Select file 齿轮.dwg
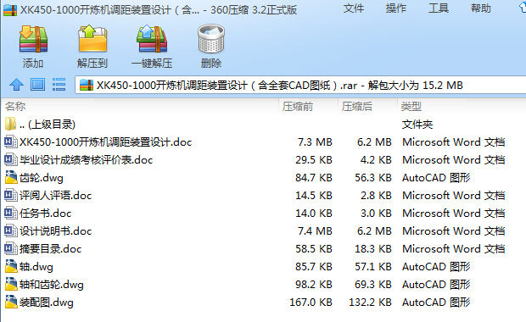Image resolution: width=526 pixels, height=322 pixels. coord(42,178)
